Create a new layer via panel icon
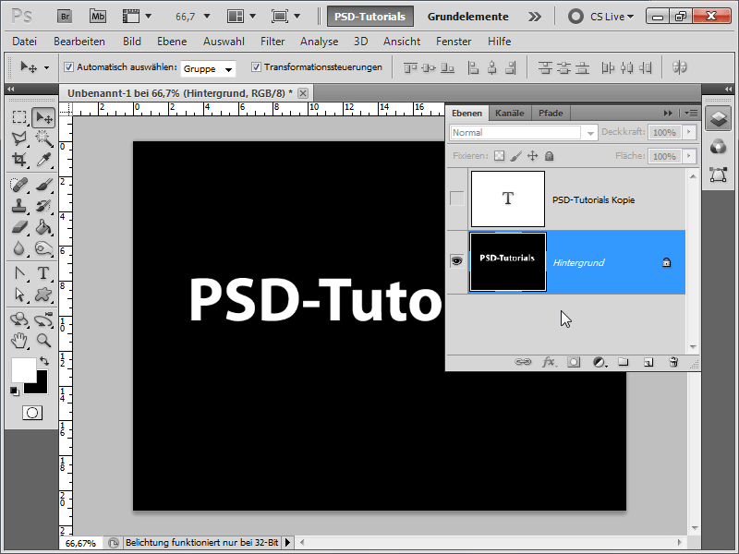 648,362
